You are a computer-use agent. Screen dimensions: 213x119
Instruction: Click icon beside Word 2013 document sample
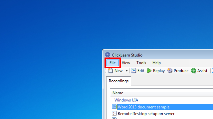[114, 106]
